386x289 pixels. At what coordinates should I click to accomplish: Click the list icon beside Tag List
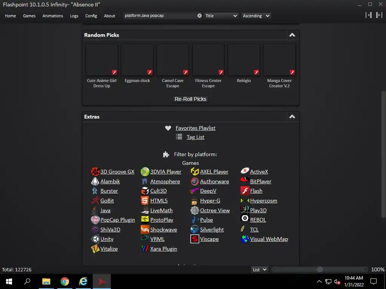pyautogui.click(x=179, y=137)
